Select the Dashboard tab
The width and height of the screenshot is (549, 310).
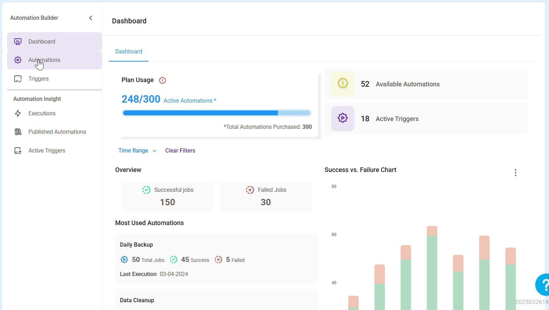coord(129,51)
